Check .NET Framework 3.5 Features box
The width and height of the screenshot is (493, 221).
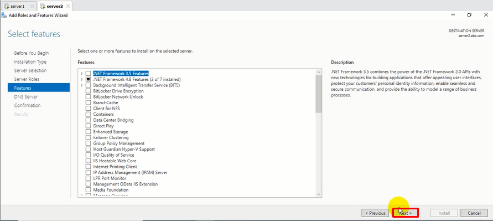click(88, 73)
